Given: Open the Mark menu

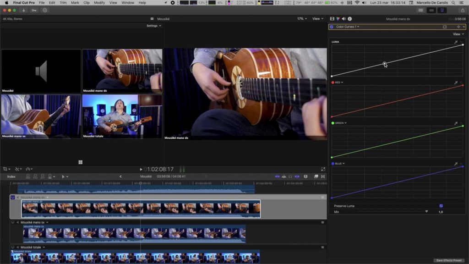Looking at the screenshot, I should (75, 3).
